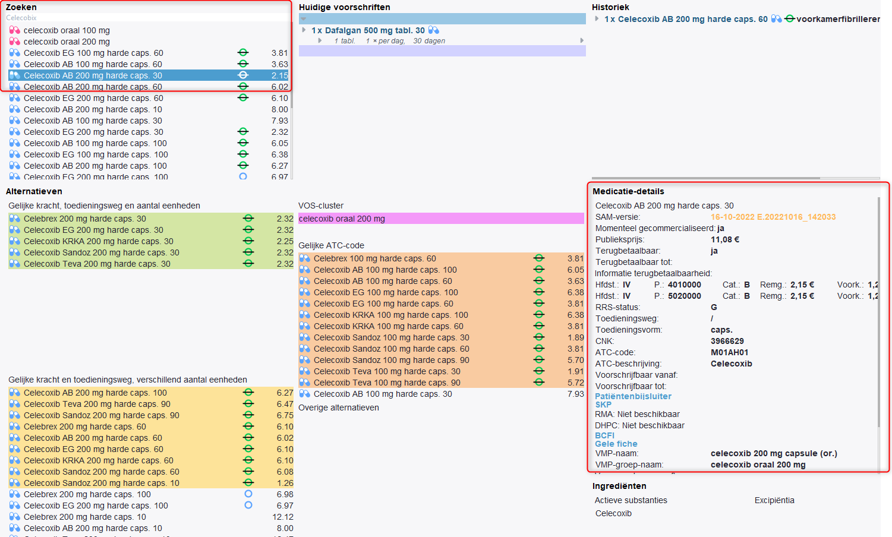
Task: Click pill icon of Celebrex 100 mg harde caps. 60
Action: [x=305, y=258]
